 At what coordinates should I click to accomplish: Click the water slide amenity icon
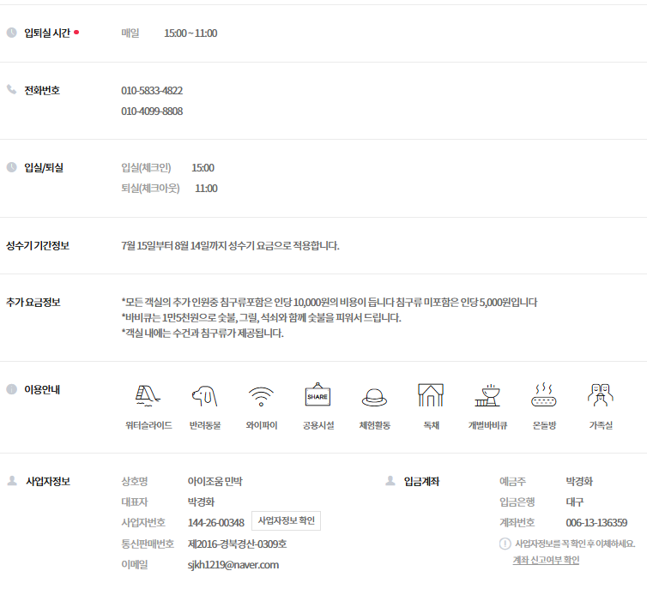pos(148,395)
